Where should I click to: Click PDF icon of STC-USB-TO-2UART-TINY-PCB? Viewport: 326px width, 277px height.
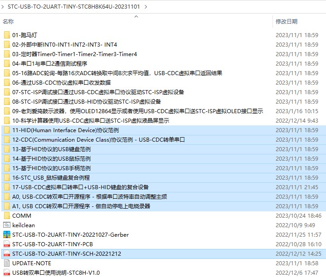[7, 244]
